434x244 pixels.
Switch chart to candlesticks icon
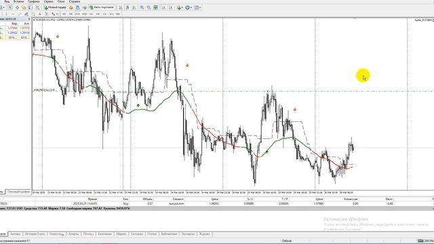point(127,7)
